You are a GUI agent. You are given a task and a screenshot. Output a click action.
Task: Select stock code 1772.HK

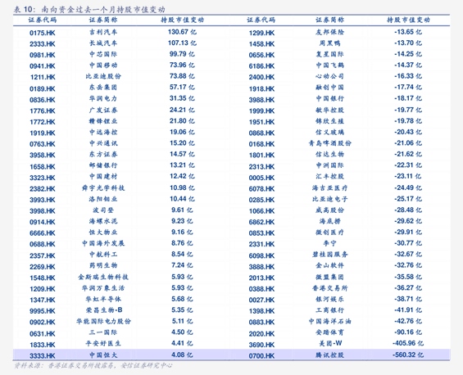click(43, 122)
